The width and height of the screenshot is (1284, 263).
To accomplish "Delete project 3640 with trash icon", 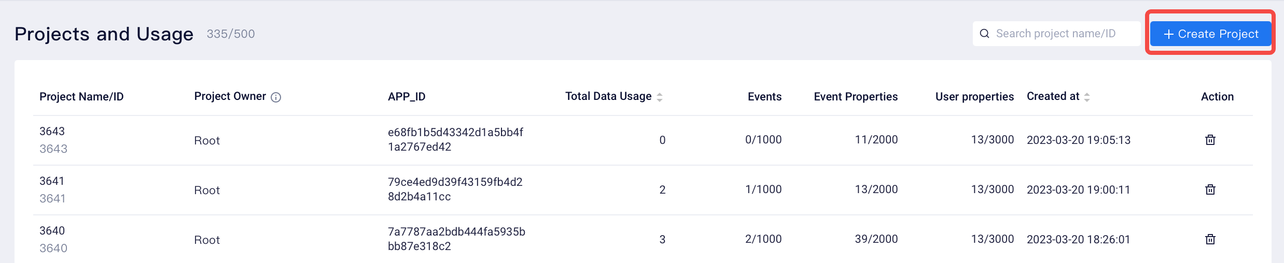I will click(x=1210, y=239).
